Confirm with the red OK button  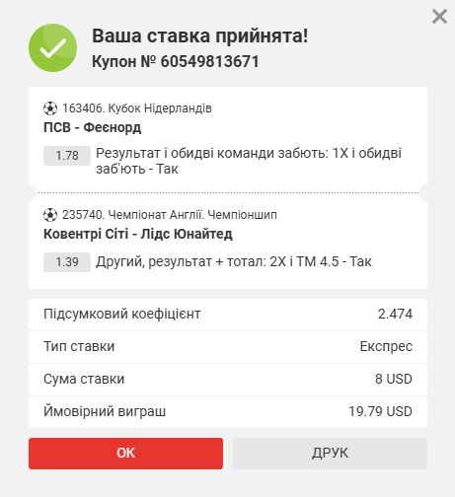(125, 454)
